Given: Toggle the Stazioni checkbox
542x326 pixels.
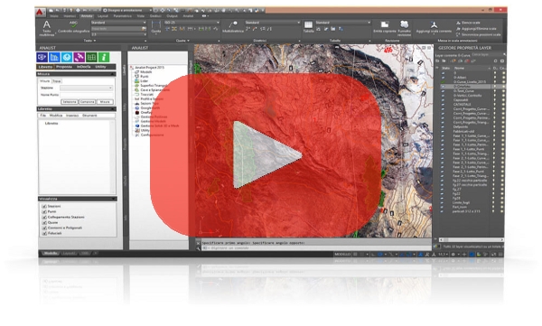Looking at the screenshot, I should click(x=44, y=207).
